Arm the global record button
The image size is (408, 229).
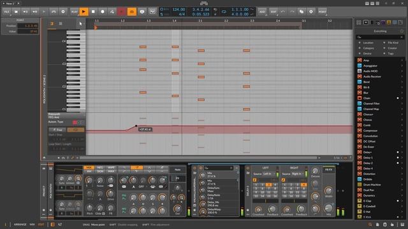point(103,11)
